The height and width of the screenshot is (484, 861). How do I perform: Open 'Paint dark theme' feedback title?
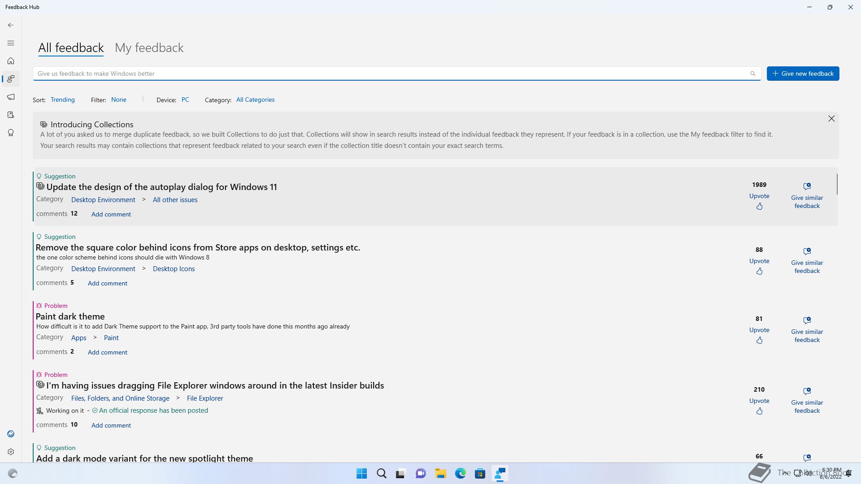70,316
